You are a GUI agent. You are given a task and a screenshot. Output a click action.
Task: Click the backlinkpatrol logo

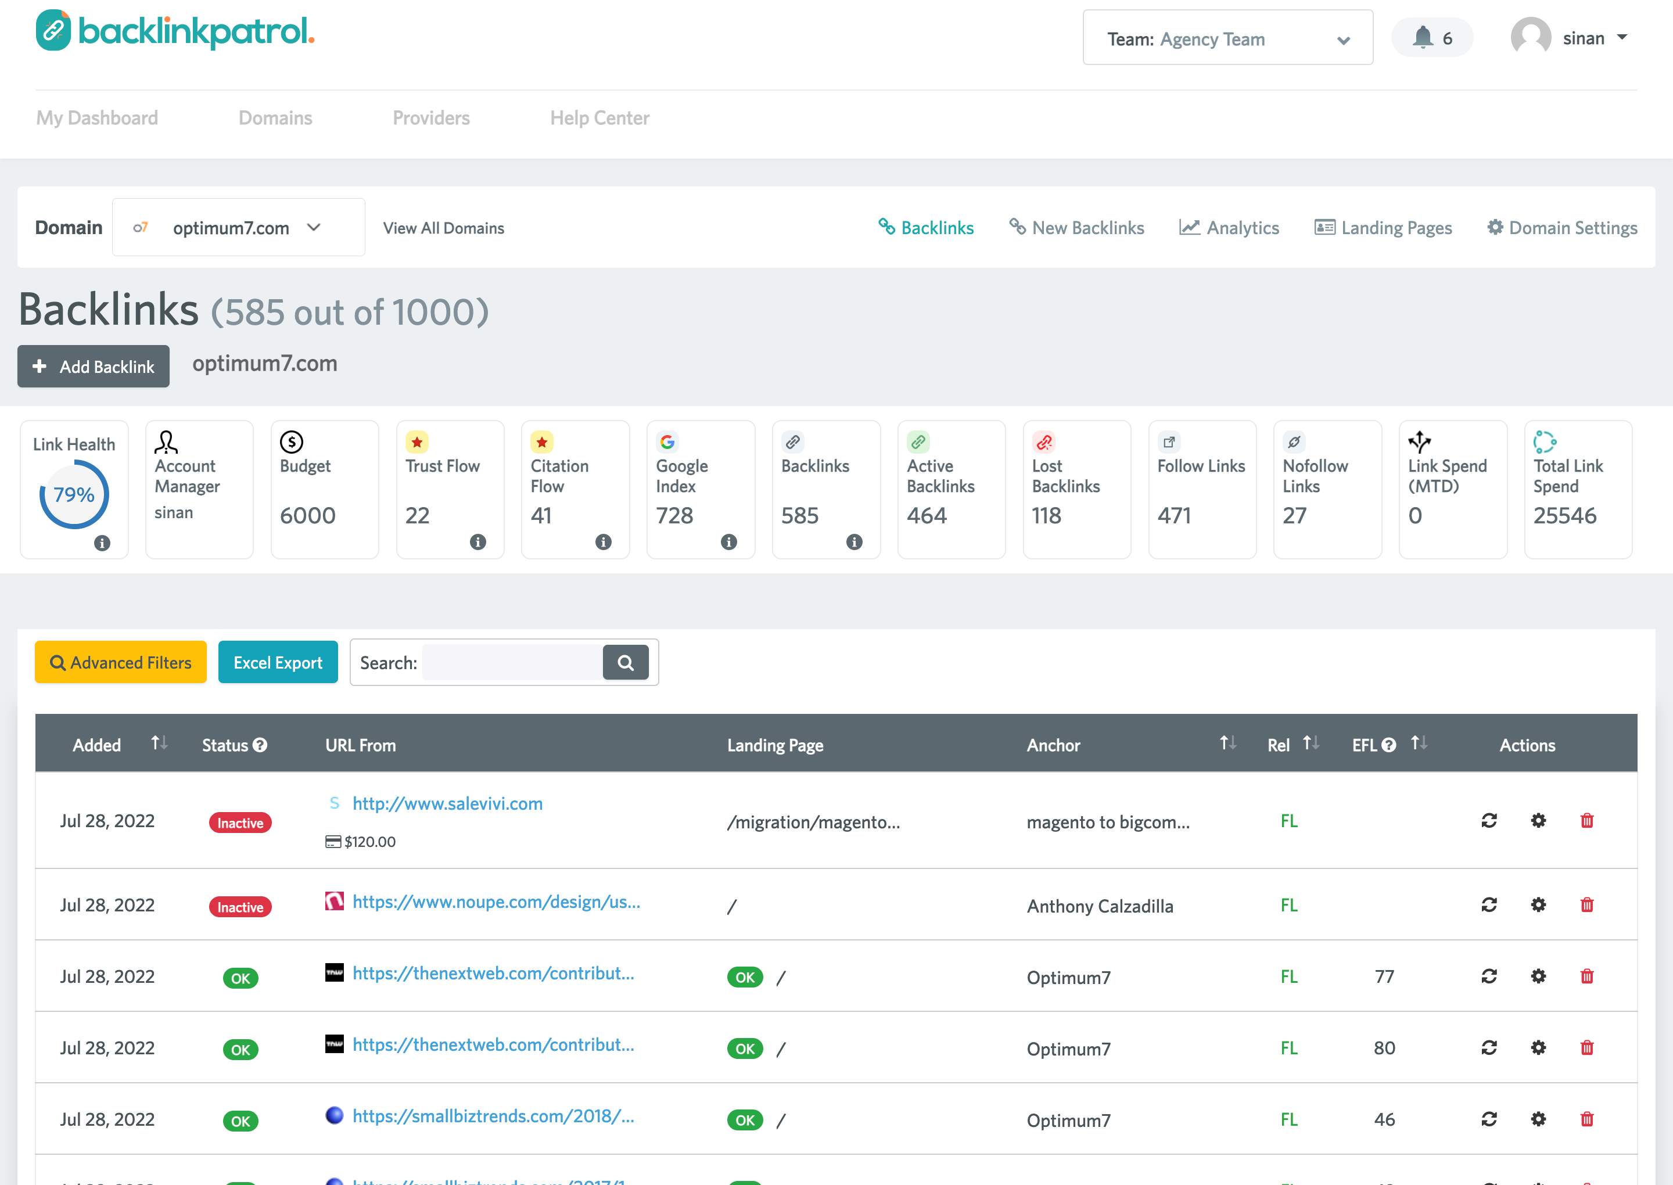(x=175, y=31)
